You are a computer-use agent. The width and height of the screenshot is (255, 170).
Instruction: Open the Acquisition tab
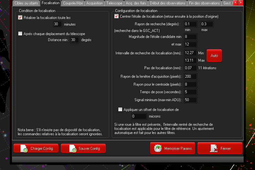[x=95, y=3]
